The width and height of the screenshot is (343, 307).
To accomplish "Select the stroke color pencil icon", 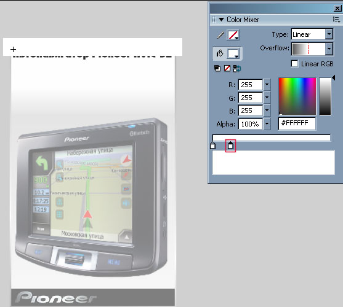I will (x=220, y=35).
